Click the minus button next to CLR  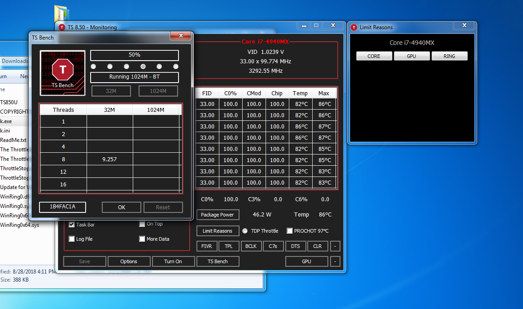[x=335, y=246]
